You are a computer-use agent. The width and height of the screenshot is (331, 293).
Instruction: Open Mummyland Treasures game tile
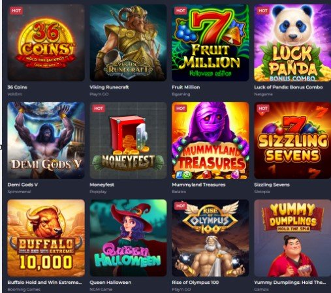pos(210,140)
